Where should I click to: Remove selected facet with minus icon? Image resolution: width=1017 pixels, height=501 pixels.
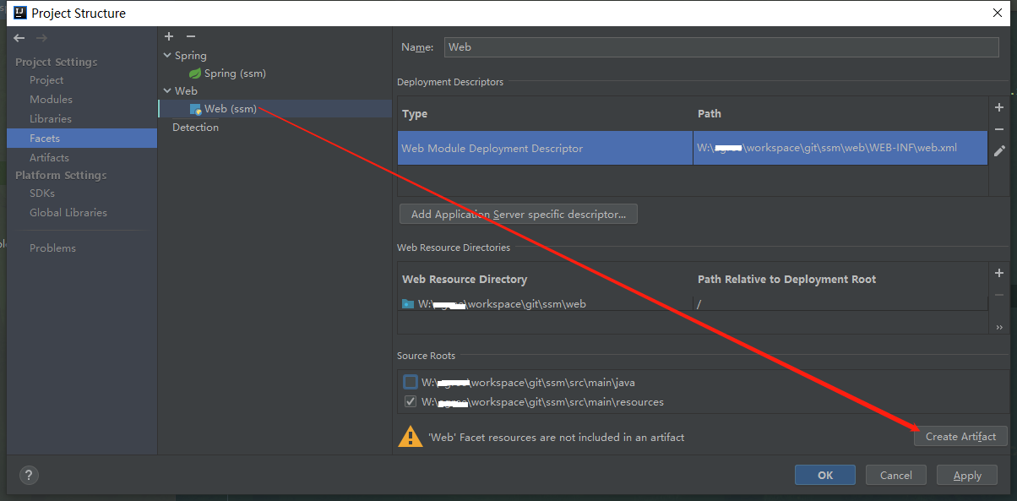(191, 36)
